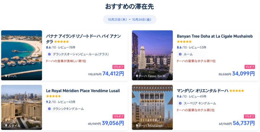
Task: Click the 56,737円 price for Mandarin Oriental
Action: [x=244, y=123]
